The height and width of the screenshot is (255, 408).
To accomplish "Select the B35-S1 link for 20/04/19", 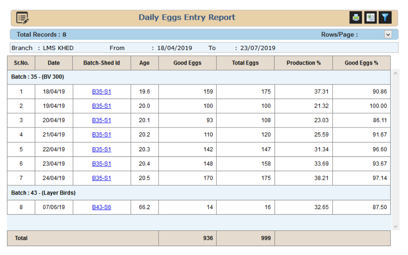I will point(102,120).
